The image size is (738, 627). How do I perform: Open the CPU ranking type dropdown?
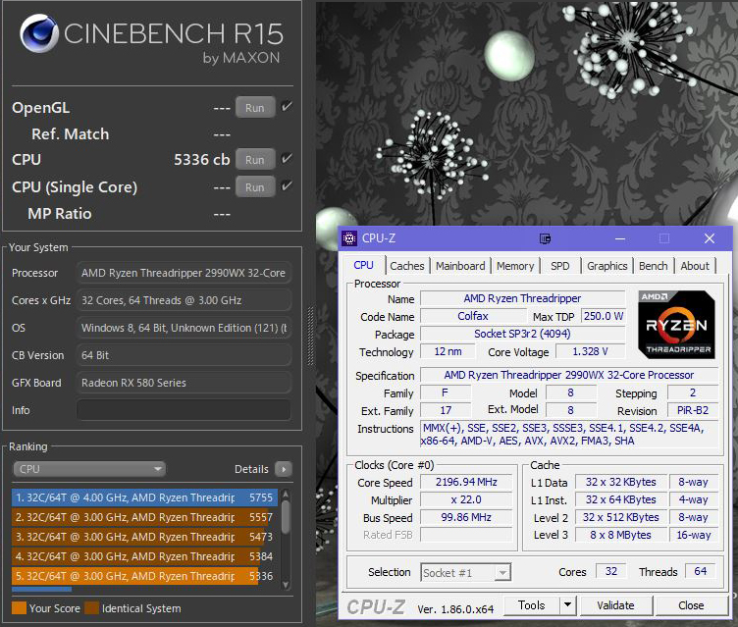88,469
